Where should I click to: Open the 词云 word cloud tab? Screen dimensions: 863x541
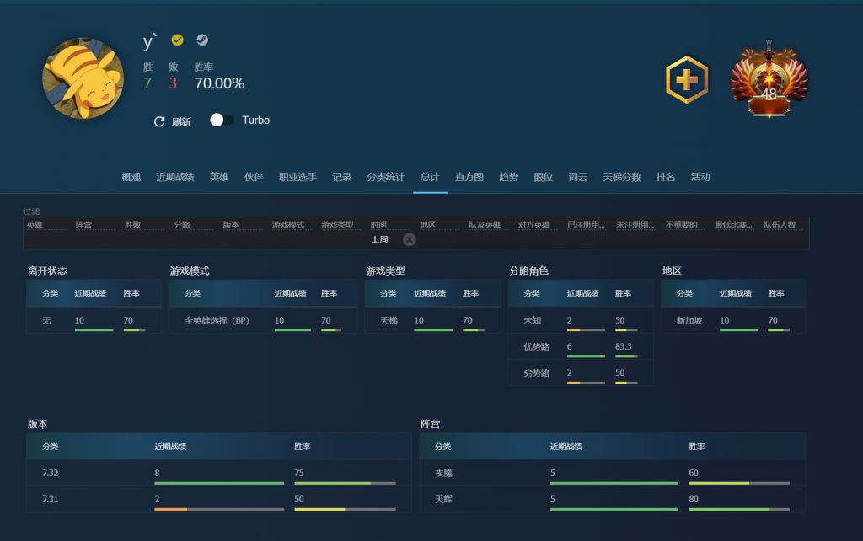tap(578, 177)
